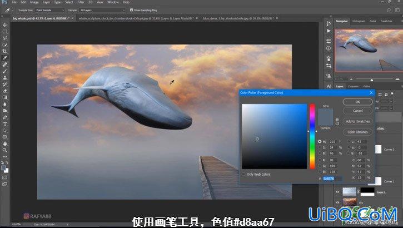This screenshot has height=228, width=403.
Task: Change screen mode icon
Action: 4,184
